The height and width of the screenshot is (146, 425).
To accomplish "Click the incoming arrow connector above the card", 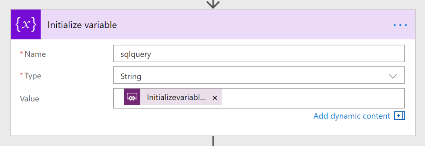I will [x=213, y=4].
